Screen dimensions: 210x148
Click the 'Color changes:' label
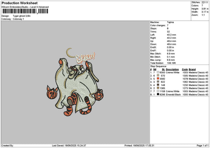pos(158,25)
